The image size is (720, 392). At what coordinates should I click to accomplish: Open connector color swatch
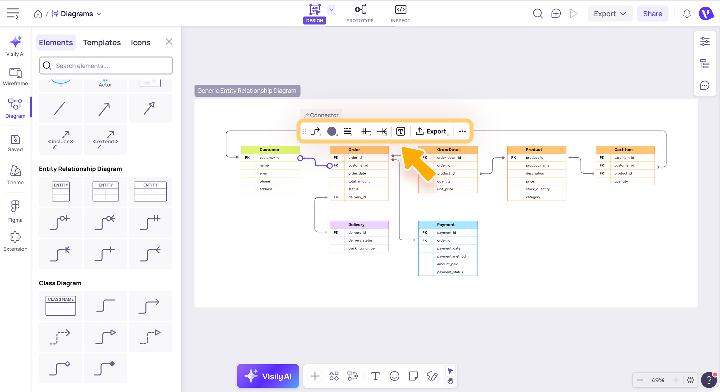click(x=332, y=131)
